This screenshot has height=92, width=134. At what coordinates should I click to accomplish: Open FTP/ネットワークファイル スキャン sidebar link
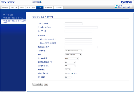(13, 18)
